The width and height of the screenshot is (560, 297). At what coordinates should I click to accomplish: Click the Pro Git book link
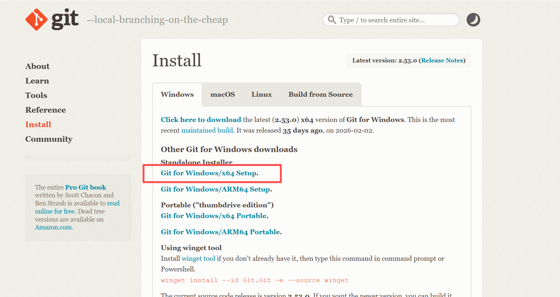(86, 187)
